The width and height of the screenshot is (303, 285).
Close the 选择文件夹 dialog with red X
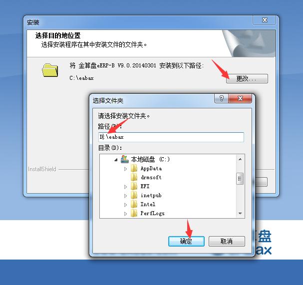[240, 98]
